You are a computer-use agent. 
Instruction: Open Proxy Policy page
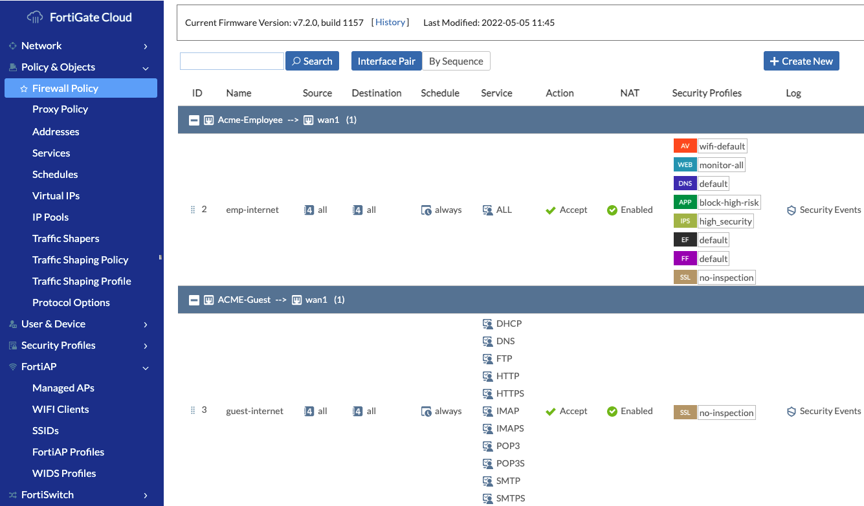pos(60,109)
